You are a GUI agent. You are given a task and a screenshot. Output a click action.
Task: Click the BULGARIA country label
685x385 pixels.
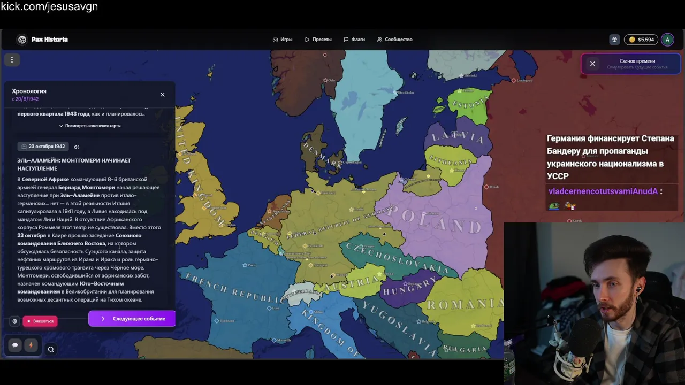coord(464,349)
